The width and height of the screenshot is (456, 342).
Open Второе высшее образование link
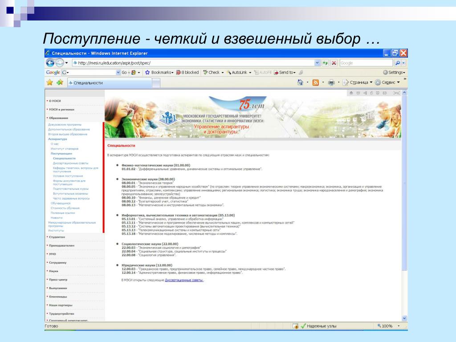click(x=68, y=134)
